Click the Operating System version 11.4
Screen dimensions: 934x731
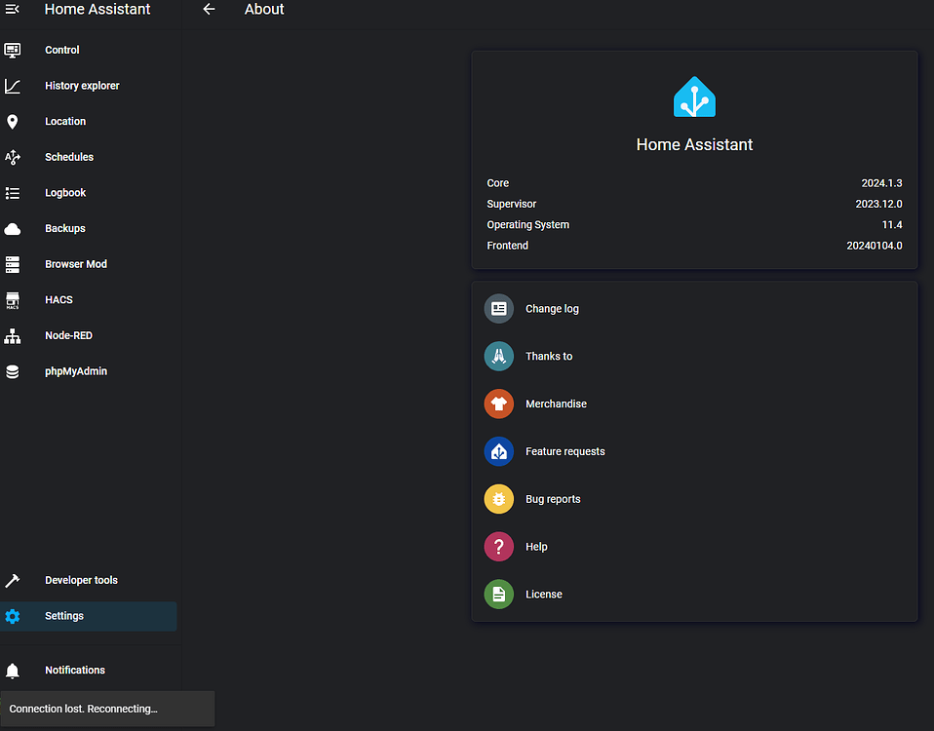(892, 225)
